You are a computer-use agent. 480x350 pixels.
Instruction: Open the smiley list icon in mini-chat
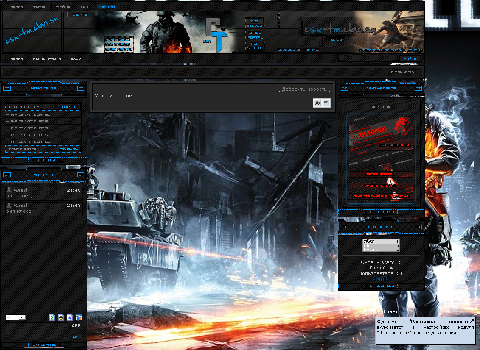pyautogui.click(x=61, y=318)
